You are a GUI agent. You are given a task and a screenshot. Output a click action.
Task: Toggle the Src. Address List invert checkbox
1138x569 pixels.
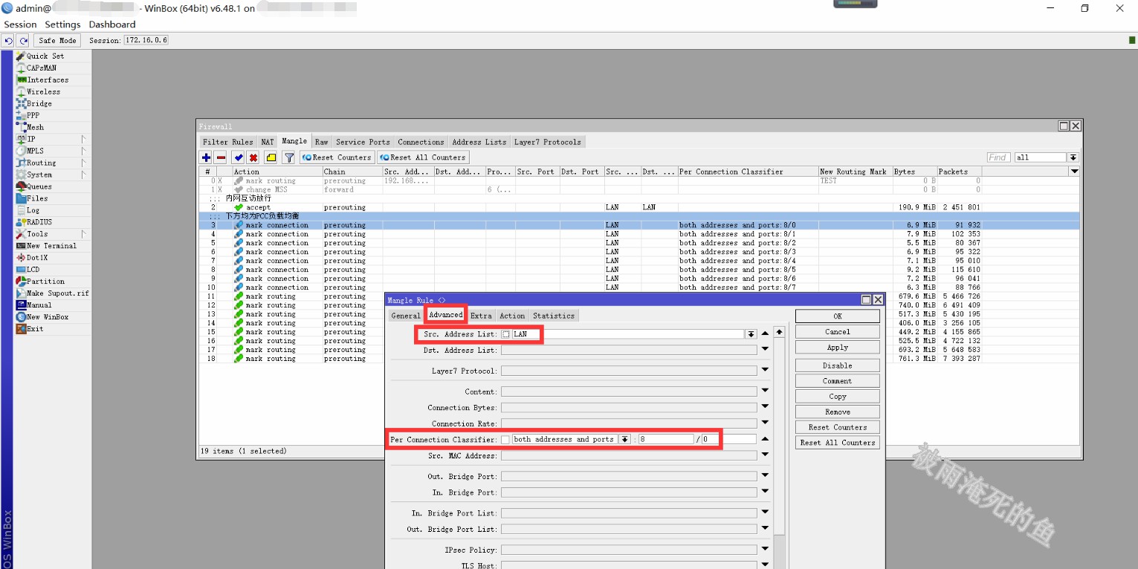pyautogui.click(x=506, y=334)
